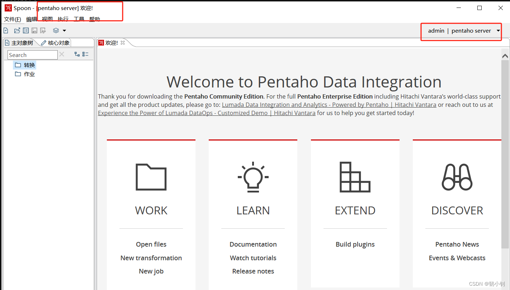Click the WORK folder icon
This screenshot has height=290, width=510.
pyautogui.click(x=151, y=177)
